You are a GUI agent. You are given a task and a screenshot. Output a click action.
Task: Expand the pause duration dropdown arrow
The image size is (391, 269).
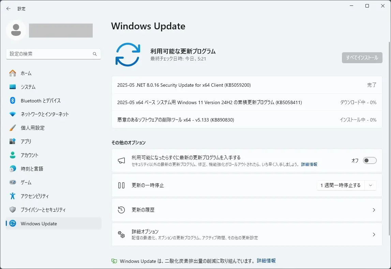[371, 185]
